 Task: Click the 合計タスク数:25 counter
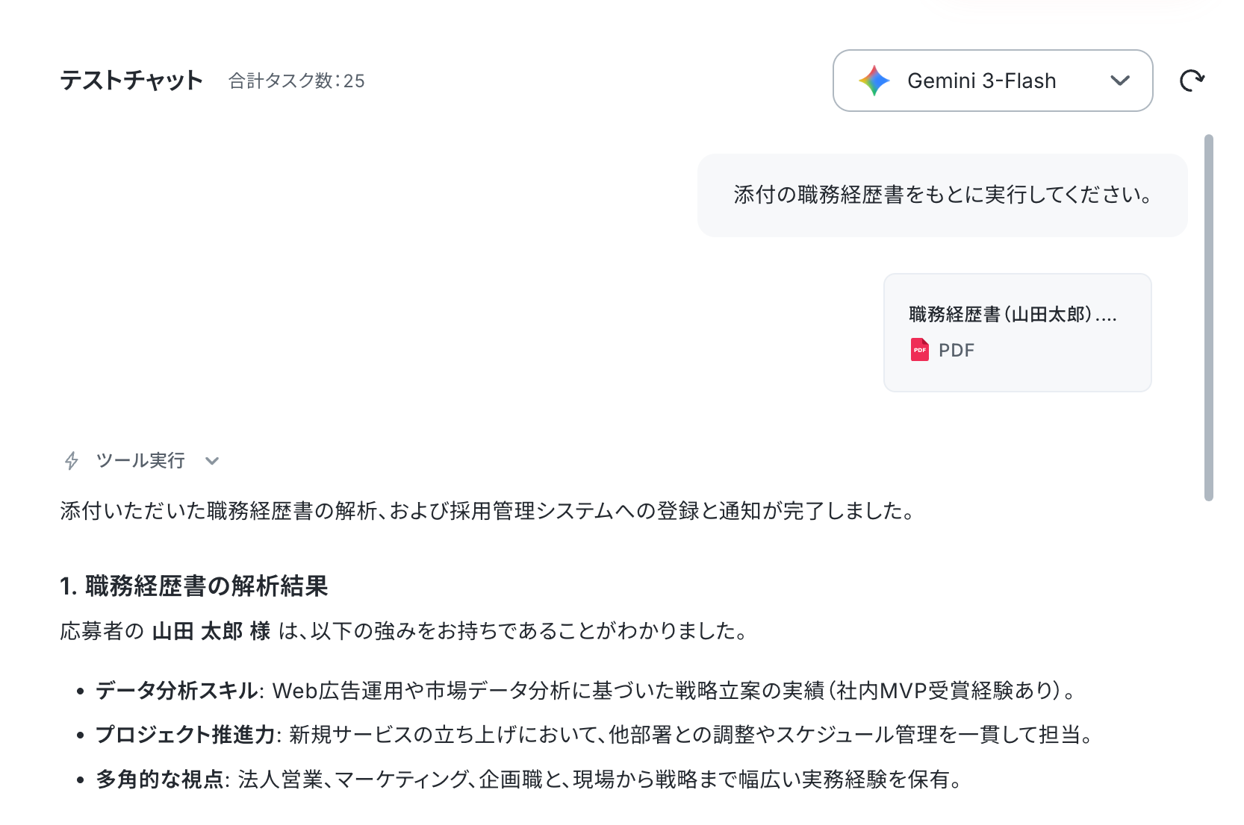coord(296,81)
